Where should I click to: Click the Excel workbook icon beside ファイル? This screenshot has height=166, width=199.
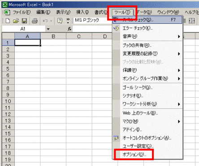[7, 12]
